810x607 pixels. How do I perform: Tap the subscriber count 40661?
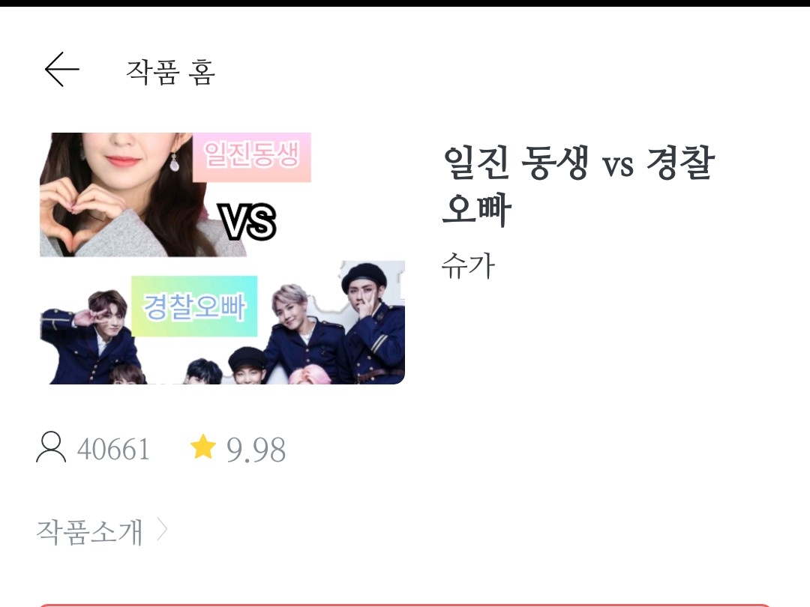114,449
